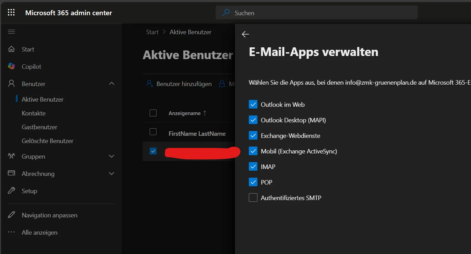Click the Start home icon
Image resolution: width=471 pixels, height=254 pixels.
click(11, 49)
